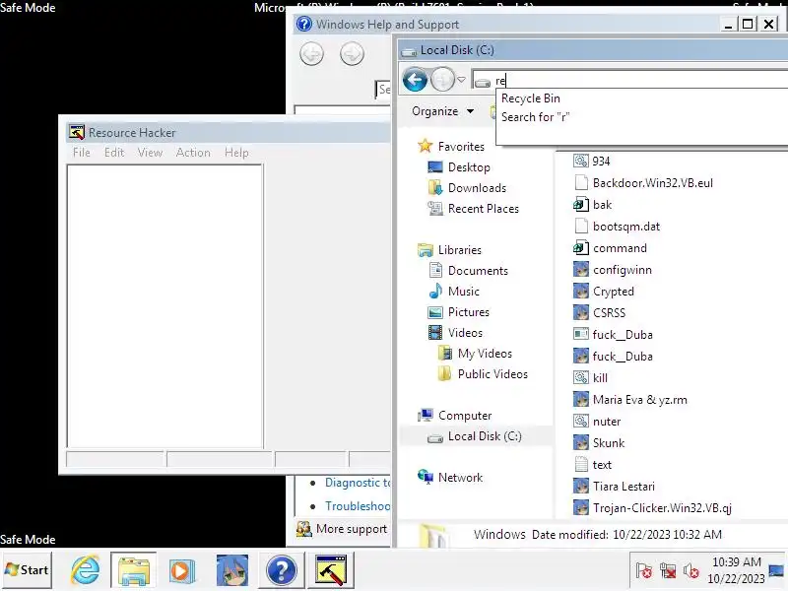The image size is (788, 591).
Task: Select the text file icon
Action: [x=581, y=464]
